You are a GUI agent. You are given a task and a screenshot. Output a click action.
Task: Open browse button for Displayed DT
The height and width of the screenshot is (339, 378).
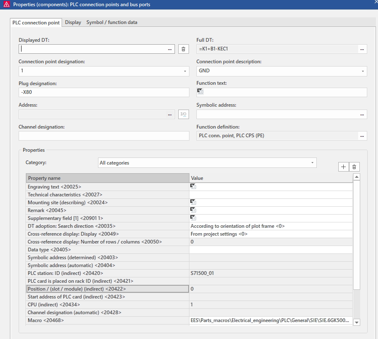click(x=170, y=49)
